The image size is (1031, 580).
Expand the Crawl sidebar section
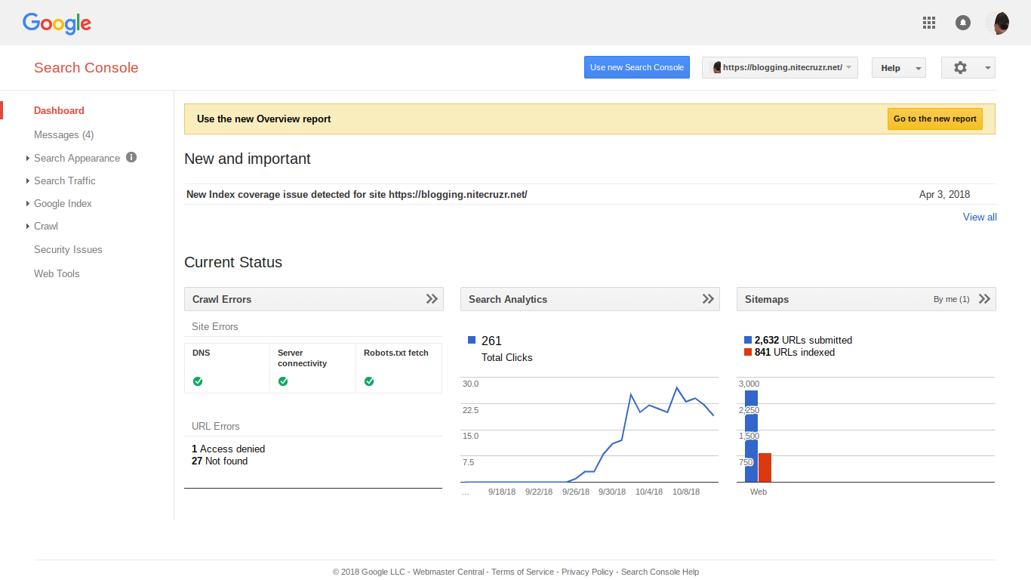(45, 226)
